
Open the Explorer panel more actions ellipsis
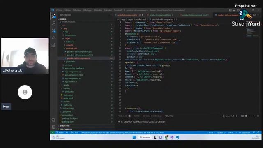point(111,15)
